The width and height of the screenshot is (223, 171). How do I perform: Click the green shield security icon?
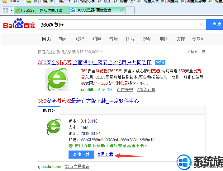click(x=71, y=146)
